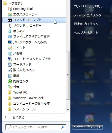Click the 付箋 text label
112x133 pixels.
[x=16, y=87]
